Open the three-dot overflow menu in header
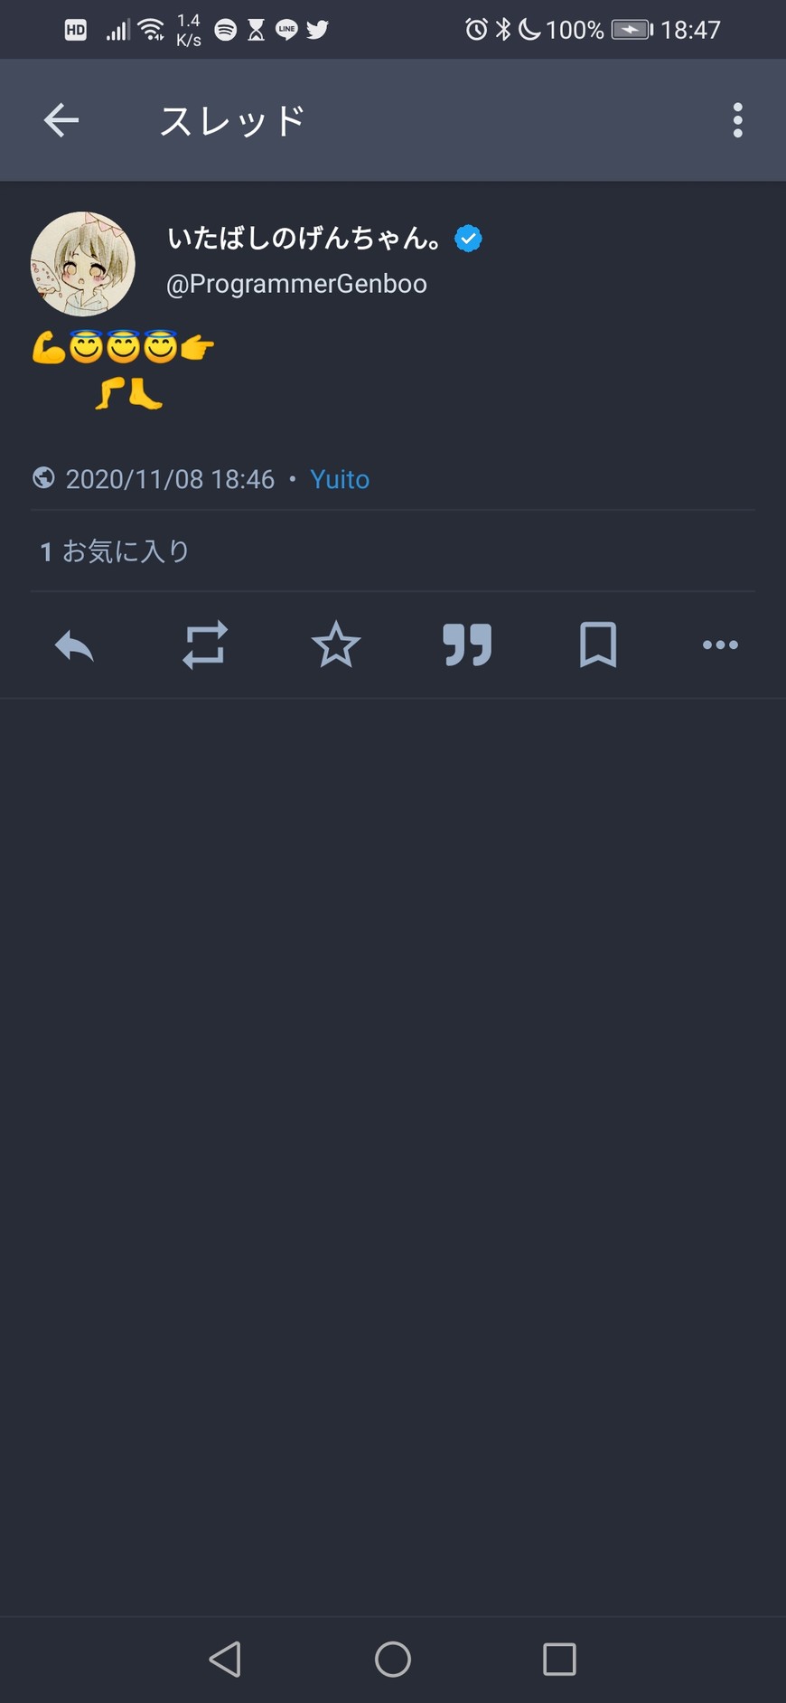The width and height of the screenshot is (786, 1703). click(737, 120)
